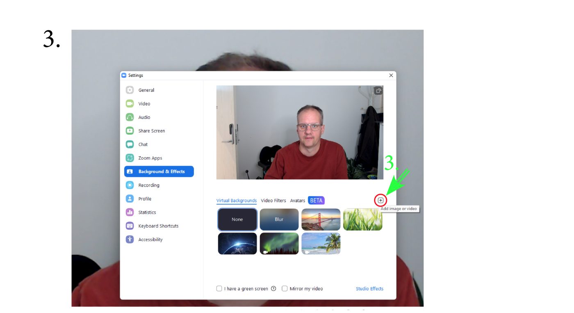The width and height of the screenshot is (574, 313).
Task: Click the BETA badge next to Avatars
Action: point(316,201)
